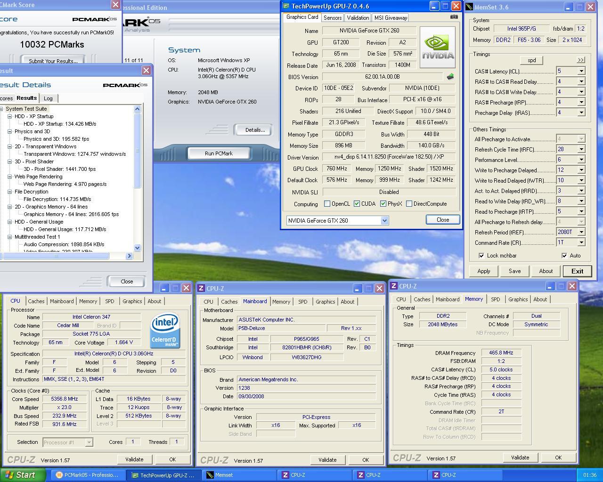Click the Windows Start button
This screenshot has width=603, height=482.
[x=23, y=475]
